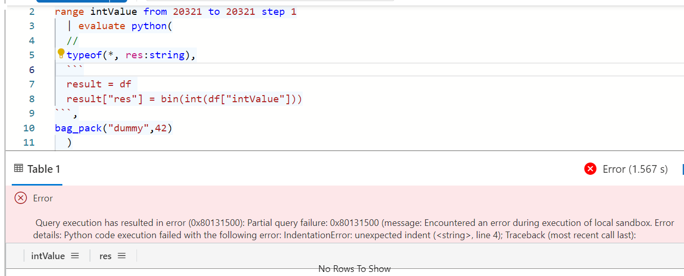
Task: Click the circled X icon in error banner
Action: [20, 198]
